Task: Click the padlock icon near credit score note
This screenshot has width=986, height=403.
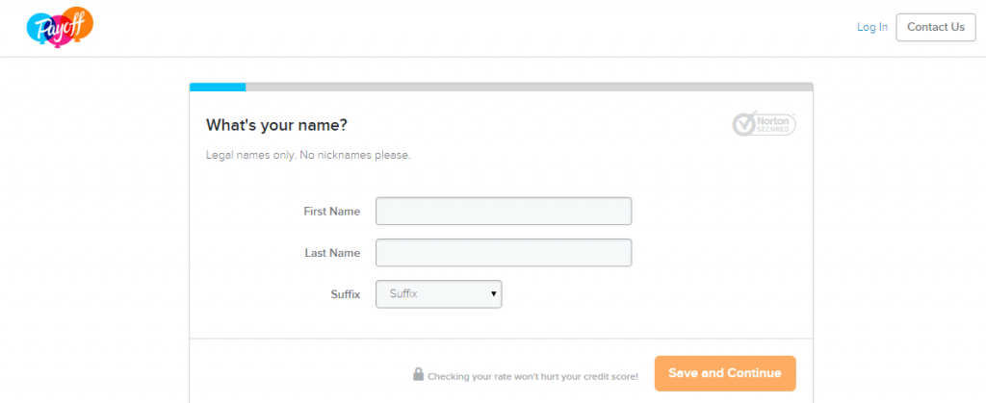Action: 418,374
